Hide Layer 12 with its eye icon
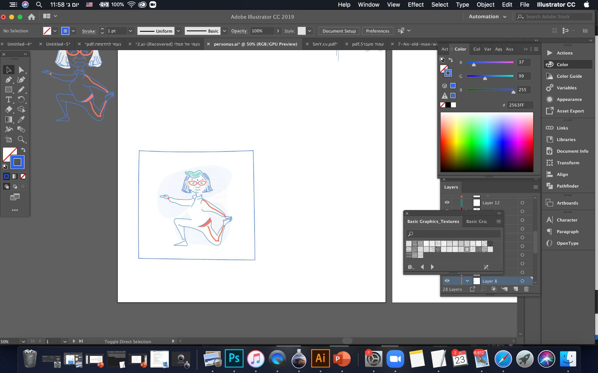Screen dimensions: 598x373 [x=447, y=203]
